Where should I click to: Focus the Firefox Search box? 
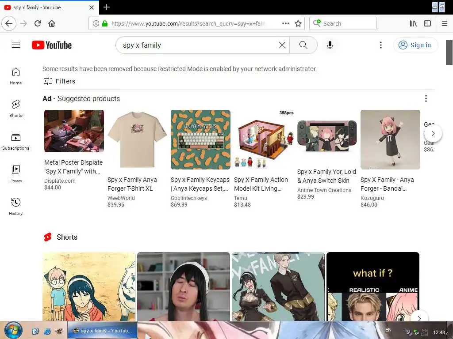coord(343,23)
